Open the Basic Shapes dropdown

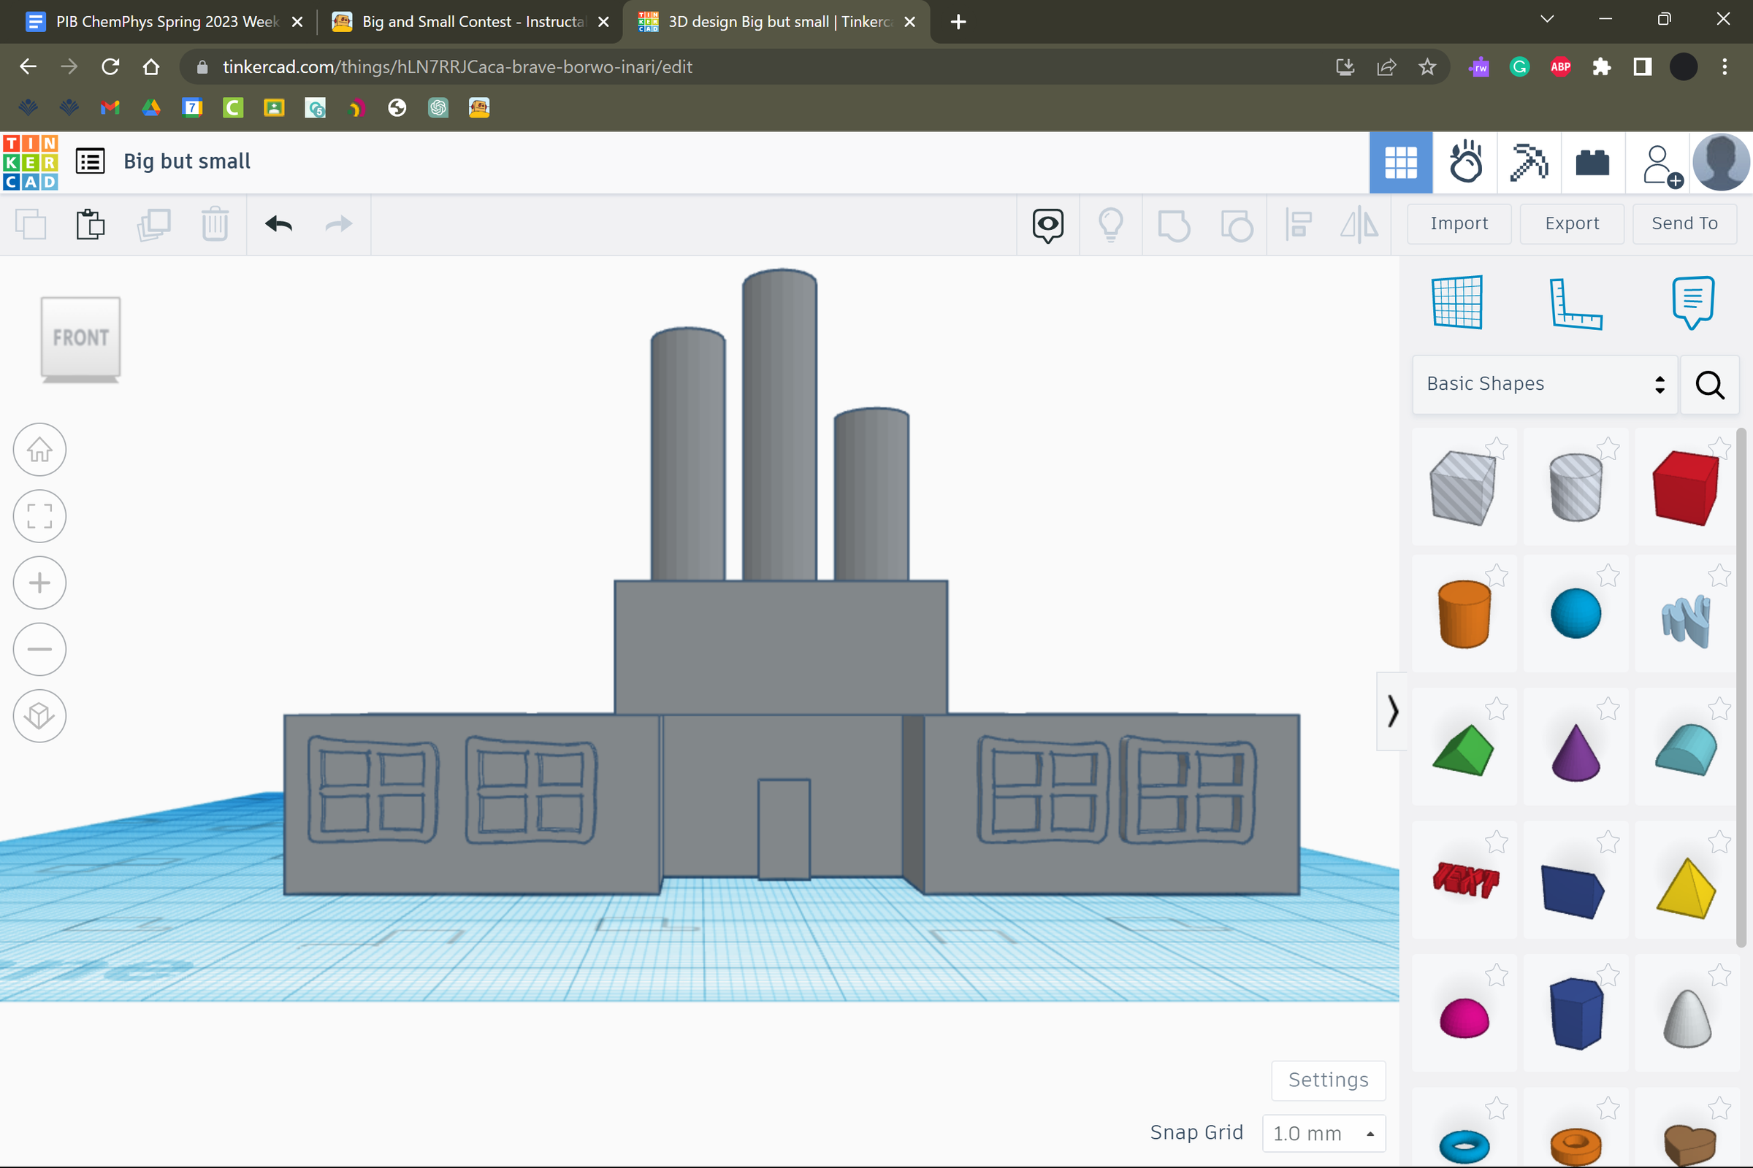(1543, 384)
